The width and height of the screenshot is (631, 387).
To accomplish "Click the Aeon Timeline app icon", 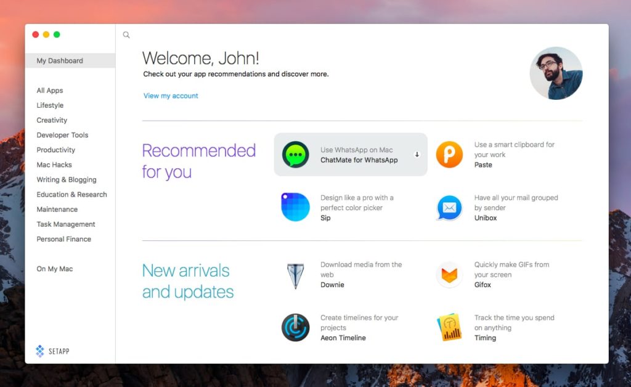I will (295, 327).
